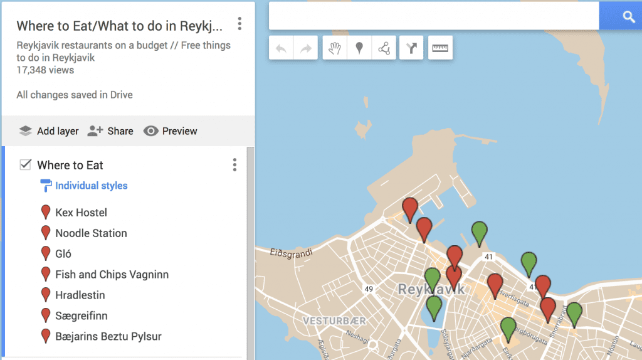
Task: Click the red pin icon beside Kex Hostel
Action: (46, 212)
